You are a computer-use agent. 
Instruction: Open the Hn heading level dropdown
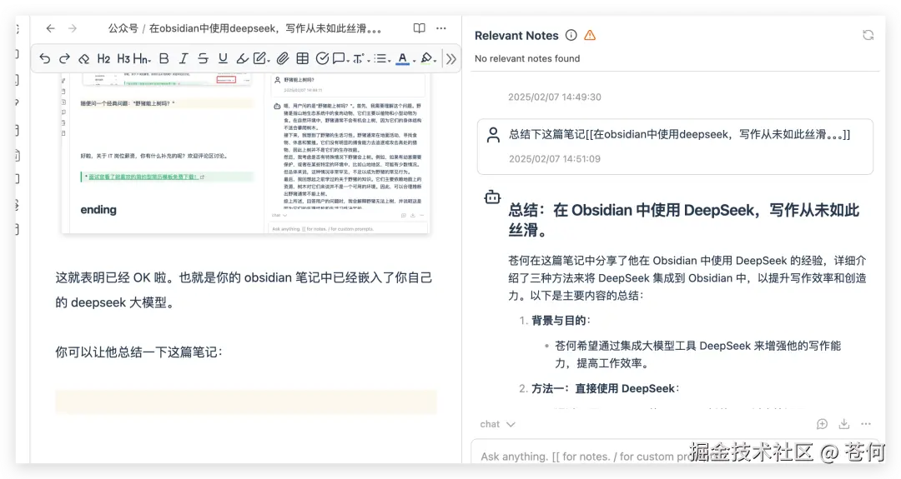[x=142, y=58]
